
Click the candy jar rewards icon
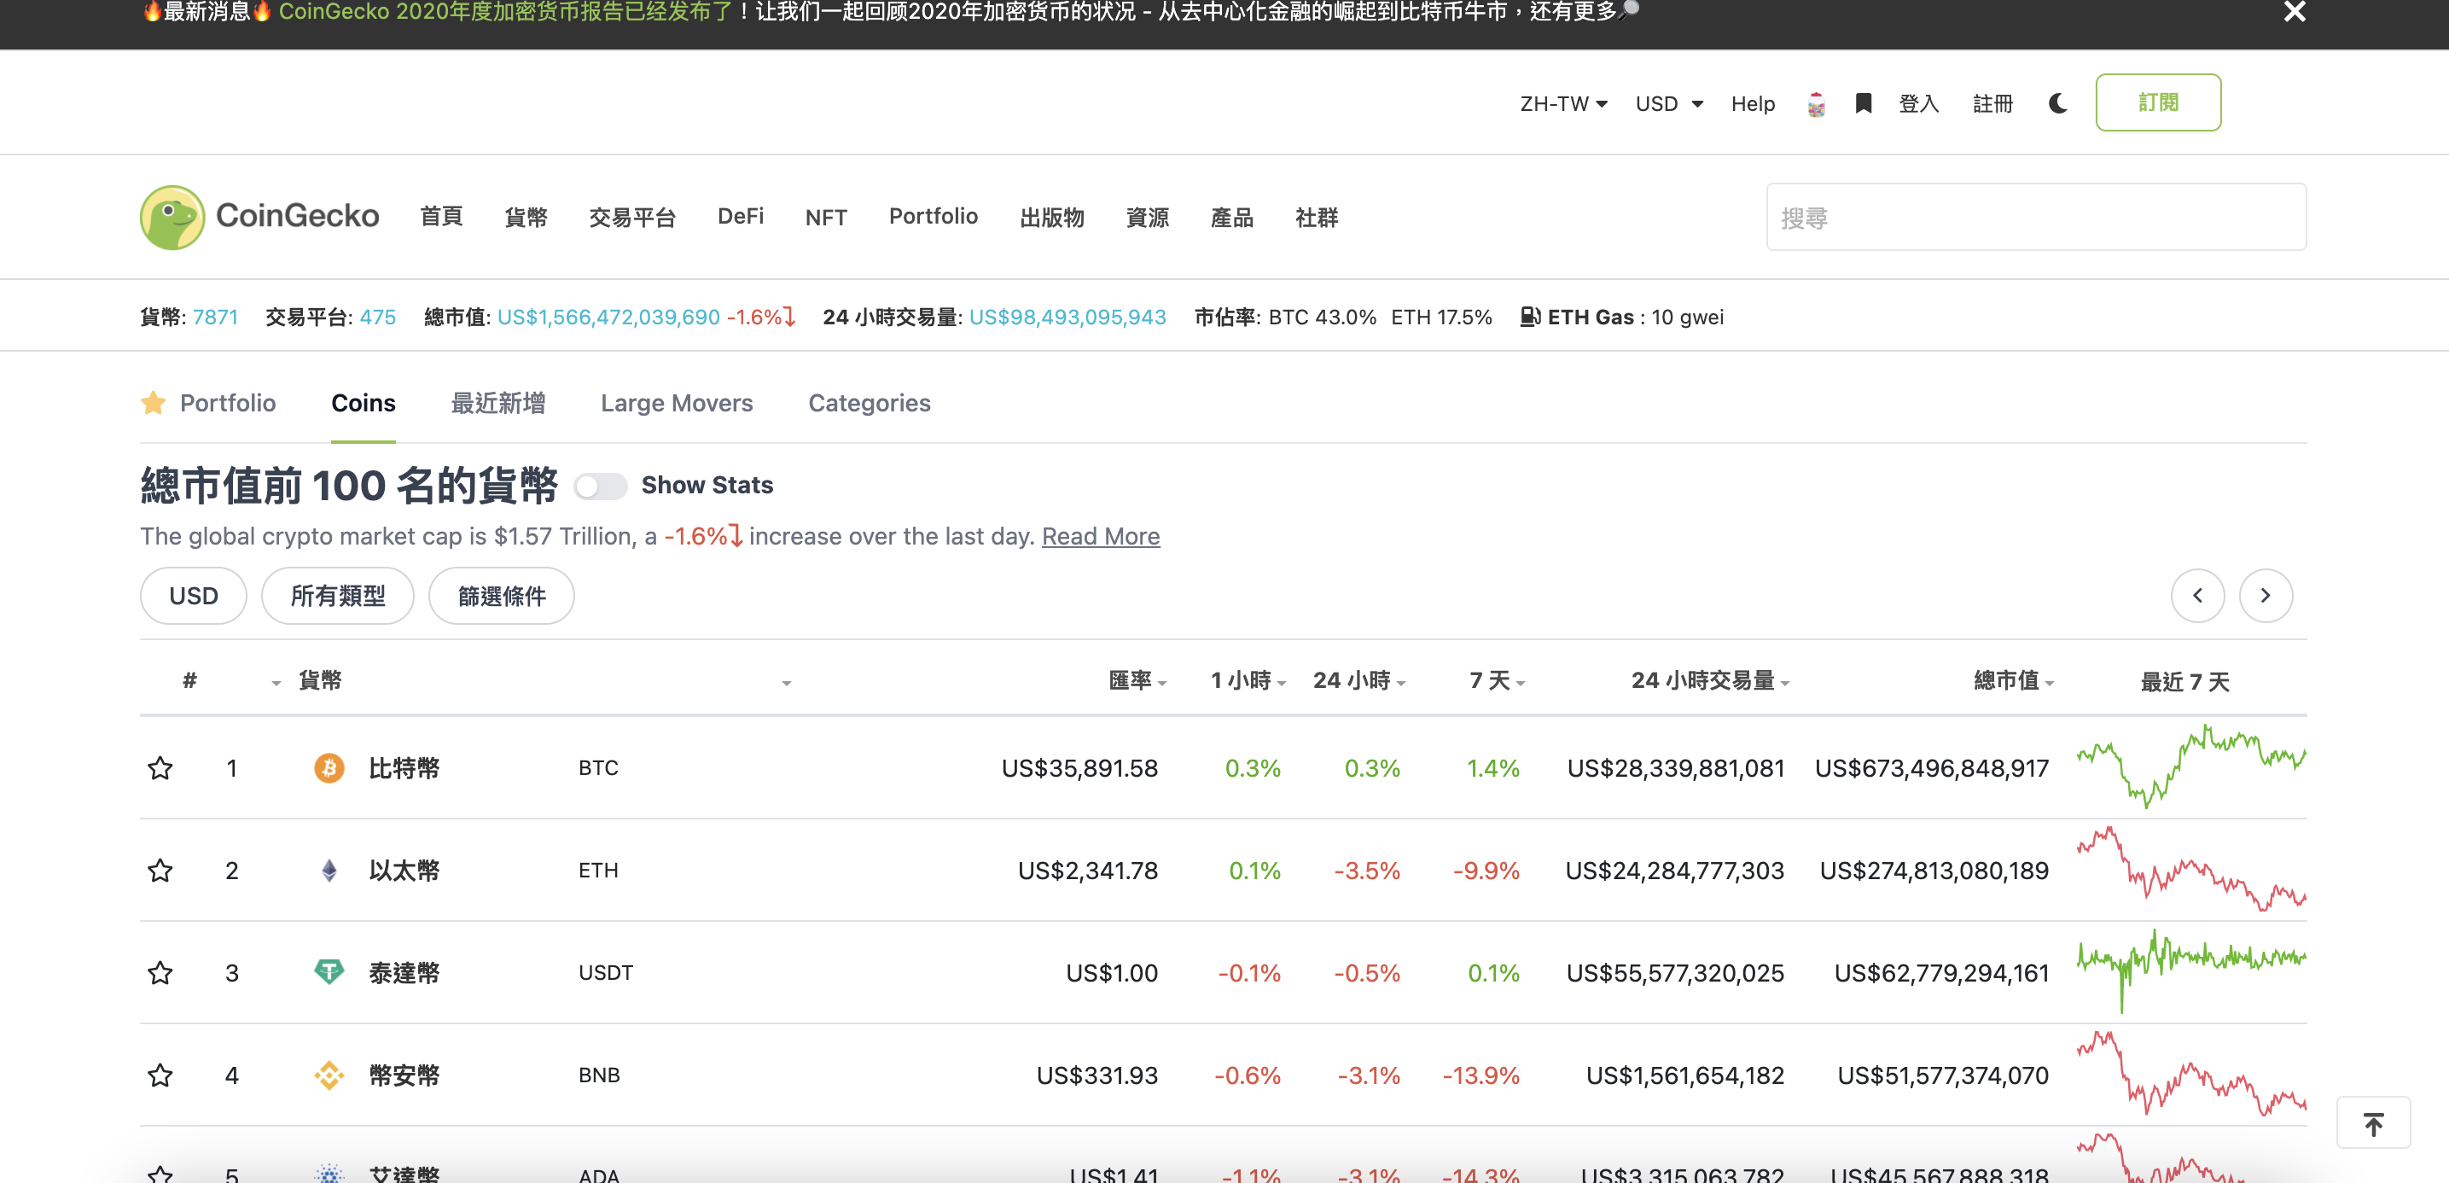1816,103
